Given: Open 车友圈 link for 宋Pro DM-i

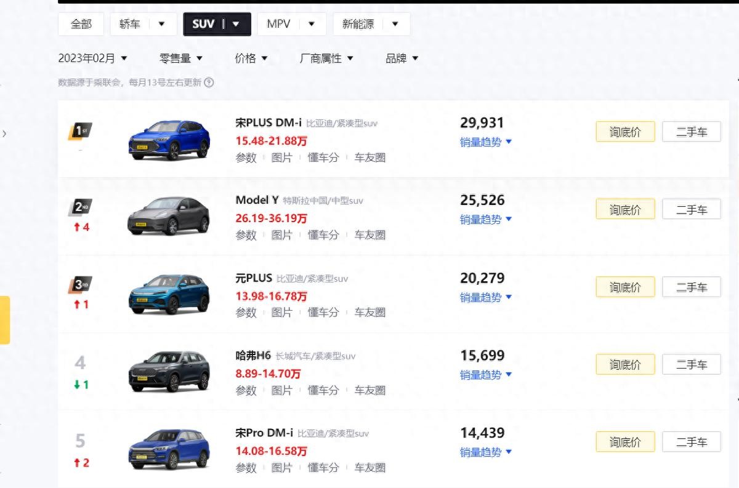Looking at the screenshot, I should pos(369,468).
